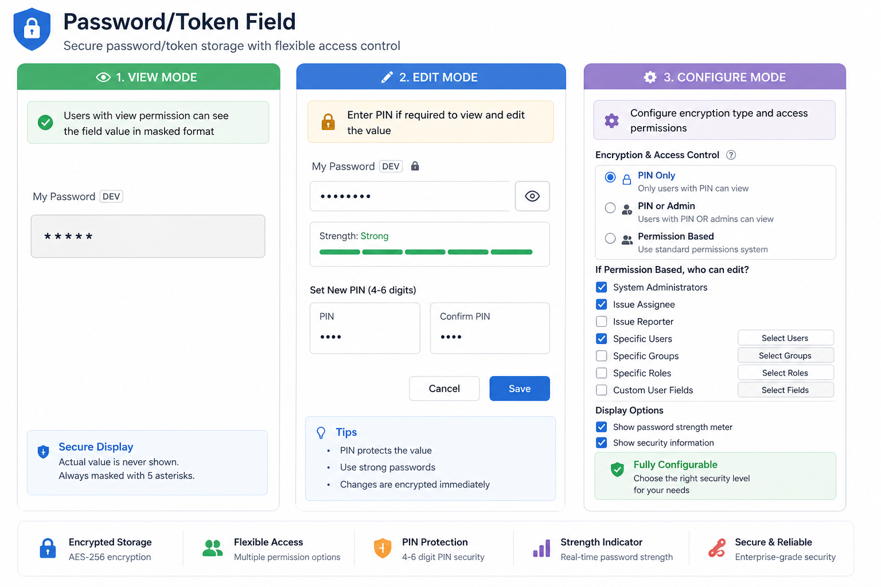Click the PIN Protection shield icon

tap(382, 549)
